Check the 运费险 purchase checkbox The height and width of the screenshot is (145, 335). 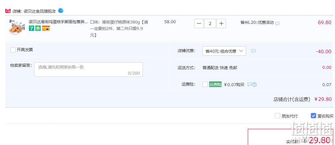coord(205,84)
